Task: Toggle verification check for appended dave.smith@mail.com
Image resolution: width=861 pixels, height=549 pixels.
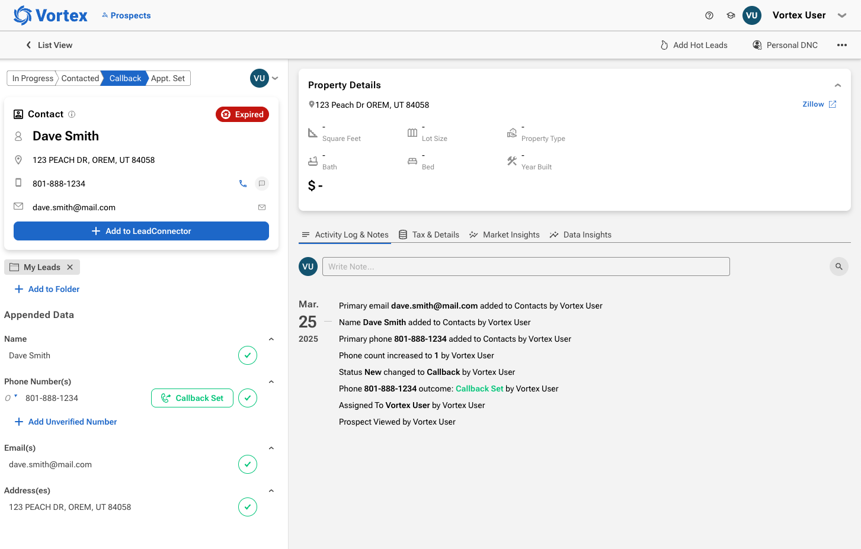Action: (x=248, y=464)
